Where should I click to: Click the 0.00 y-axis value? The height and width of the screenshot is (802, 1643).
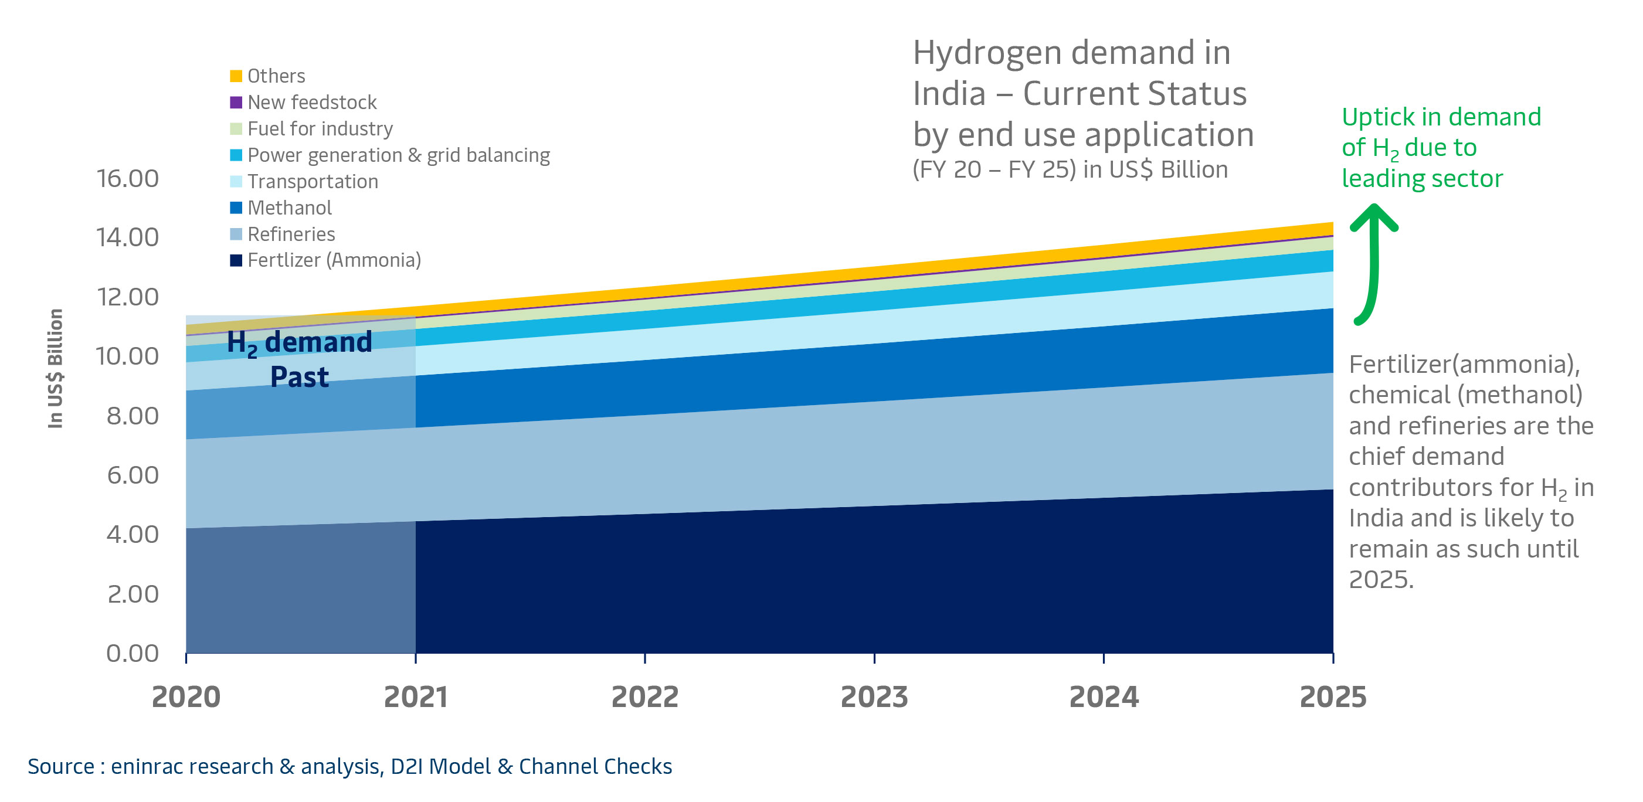click(133, 654)
